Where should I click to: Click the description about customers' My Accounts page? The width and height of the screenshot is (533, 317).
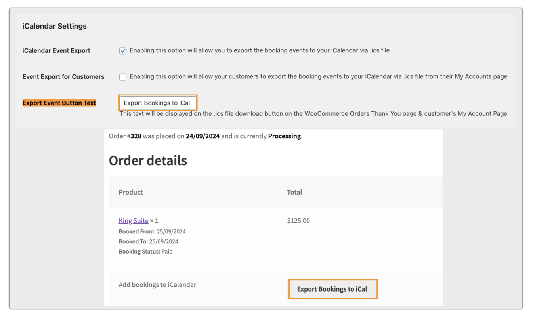[319, 77]
